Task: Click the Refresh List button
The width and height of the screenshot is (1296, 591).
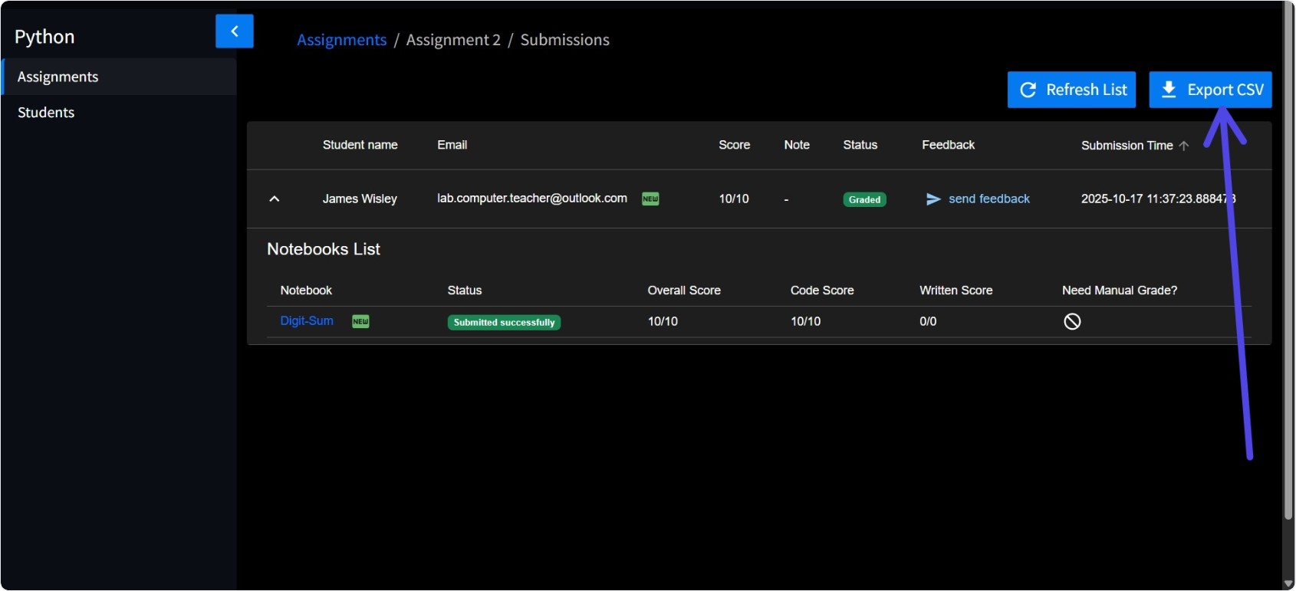Action: coord(1071,90)
